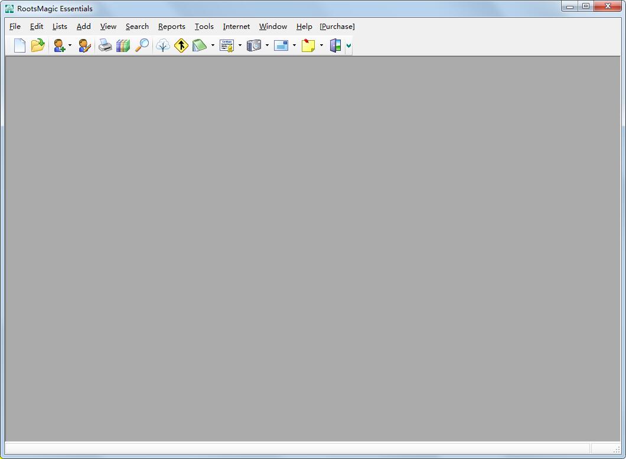Click the camera media icon
The image size is (626, 459).
[254, 45]
